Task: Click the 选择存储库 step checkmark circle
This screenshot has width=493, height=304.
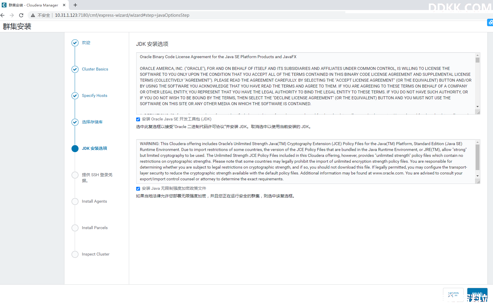Action: point(75,122)
